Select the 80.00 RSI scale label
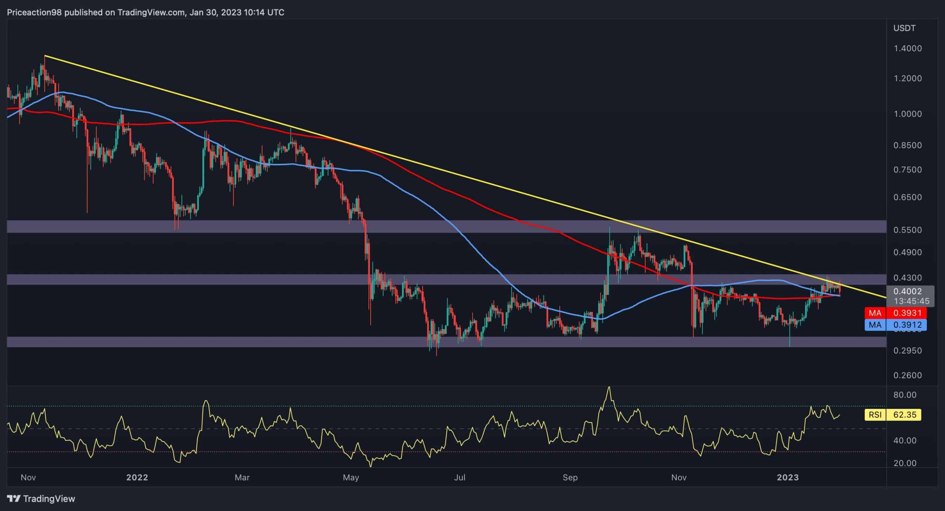This screenshot has height=511, width=945. [905, 395]
